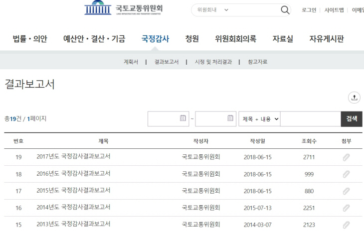Click the 제목 column header
364x231 pixels.
(x=103, y=141)
